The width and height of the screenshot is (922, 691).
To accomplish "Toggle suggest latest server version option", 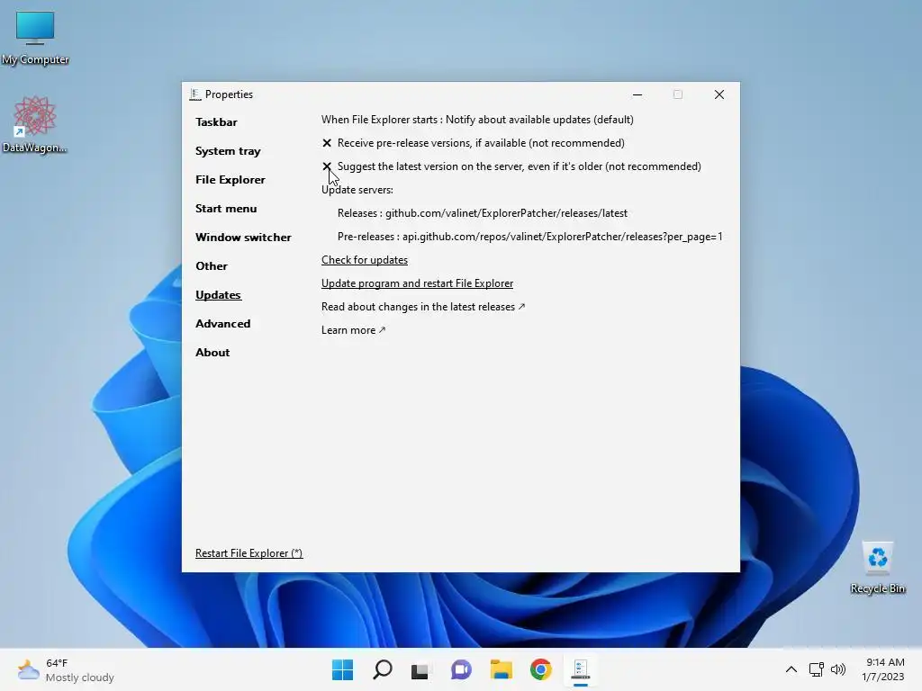I will [511, 166].
